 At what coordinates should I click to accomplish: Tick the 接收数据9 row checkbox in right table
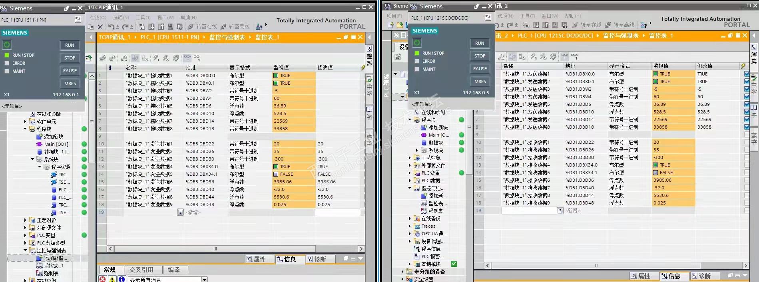(x=747, y=203)
